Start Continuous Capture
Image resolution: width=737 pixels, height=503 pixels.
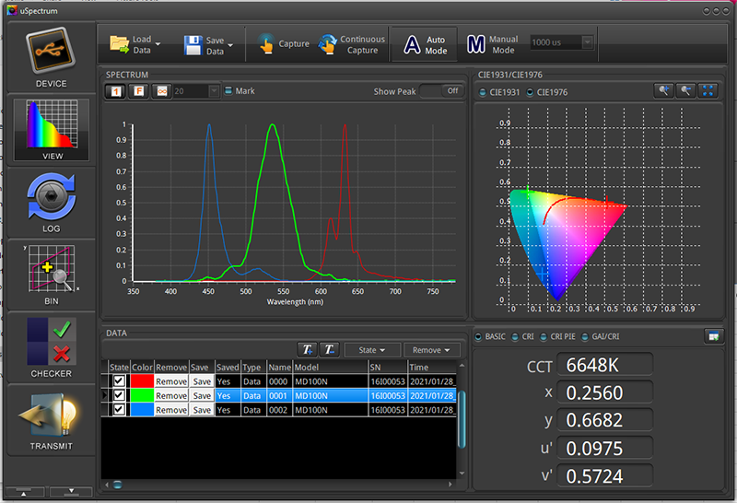point(350,44)
